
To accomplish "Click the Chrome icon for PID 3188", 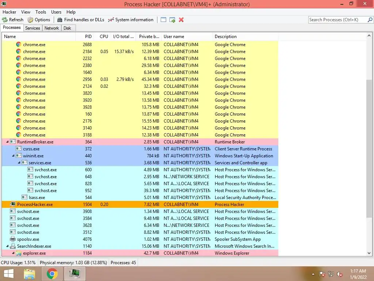I will 18,135.
